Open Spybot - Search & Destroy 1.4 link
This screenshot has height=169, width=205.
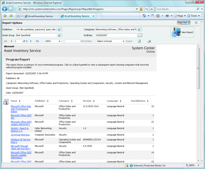(x=20, y=130)
